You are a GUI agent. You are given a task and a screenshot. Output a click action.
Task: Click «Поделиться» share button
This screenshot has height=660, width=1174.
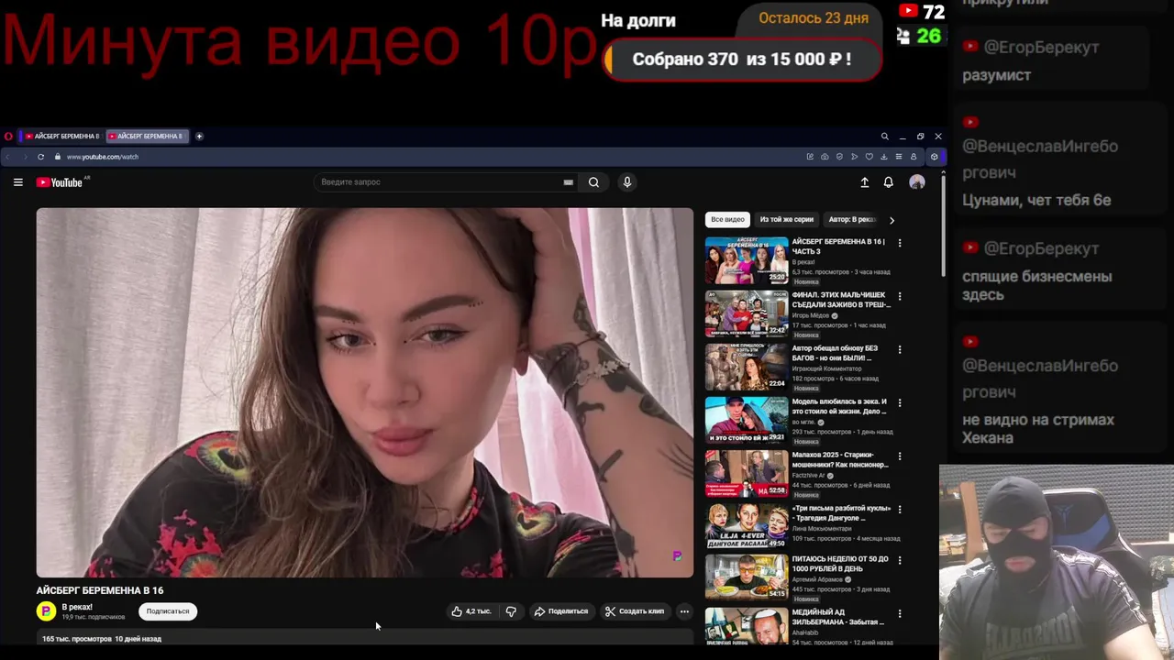pos(560,611)
